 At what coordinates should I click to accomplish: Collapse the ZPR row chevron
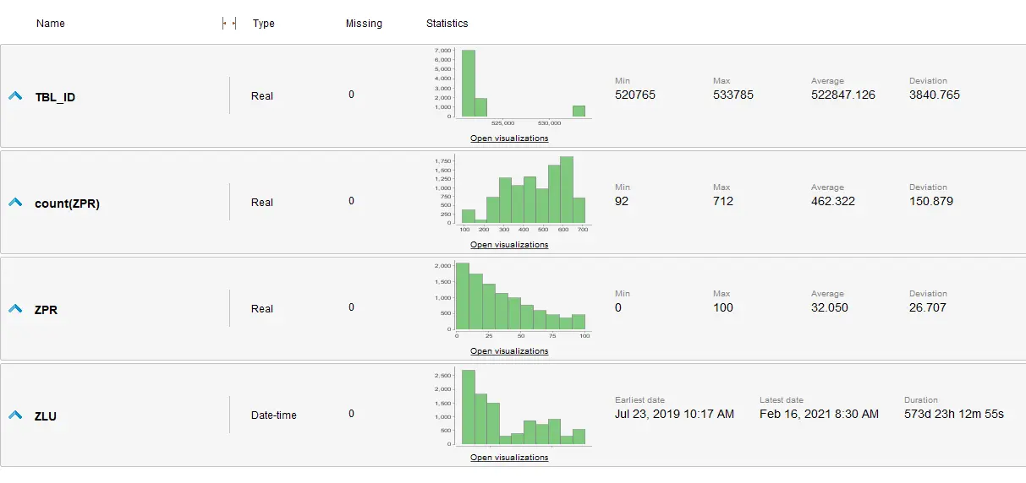pos(14,309)
